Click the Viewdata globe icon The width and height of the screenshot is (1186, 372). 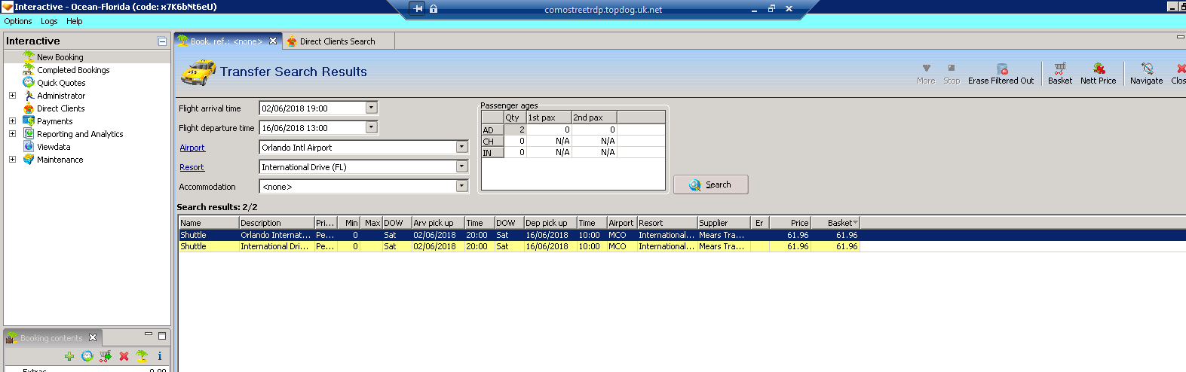pyautogui.click(x=29, y=147)
